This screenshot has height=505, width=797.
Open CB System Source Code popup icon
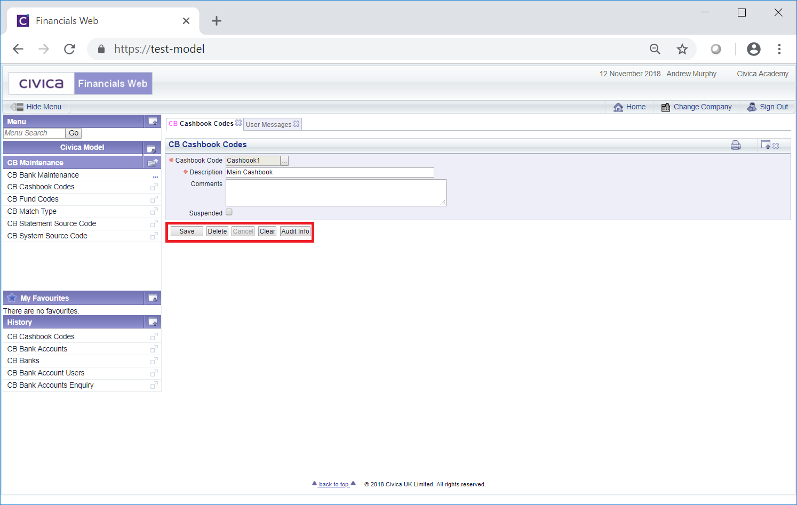154,236
